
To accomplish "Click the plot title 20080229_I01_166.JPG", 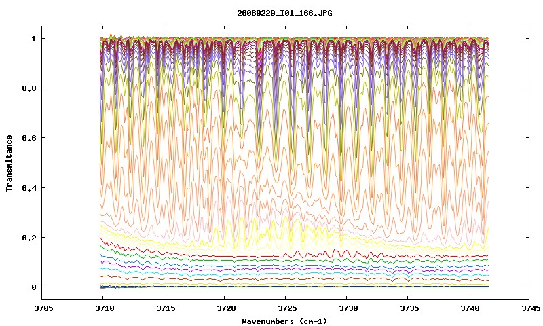I will click(284, 13).
